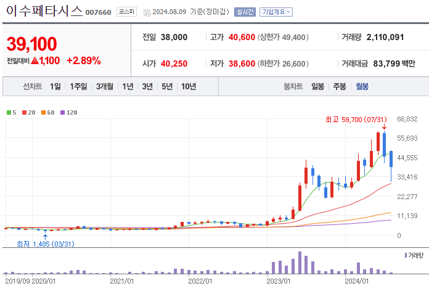Click the 2024/01 date axis label
This screenshot has height=294, width=429.
356,281
